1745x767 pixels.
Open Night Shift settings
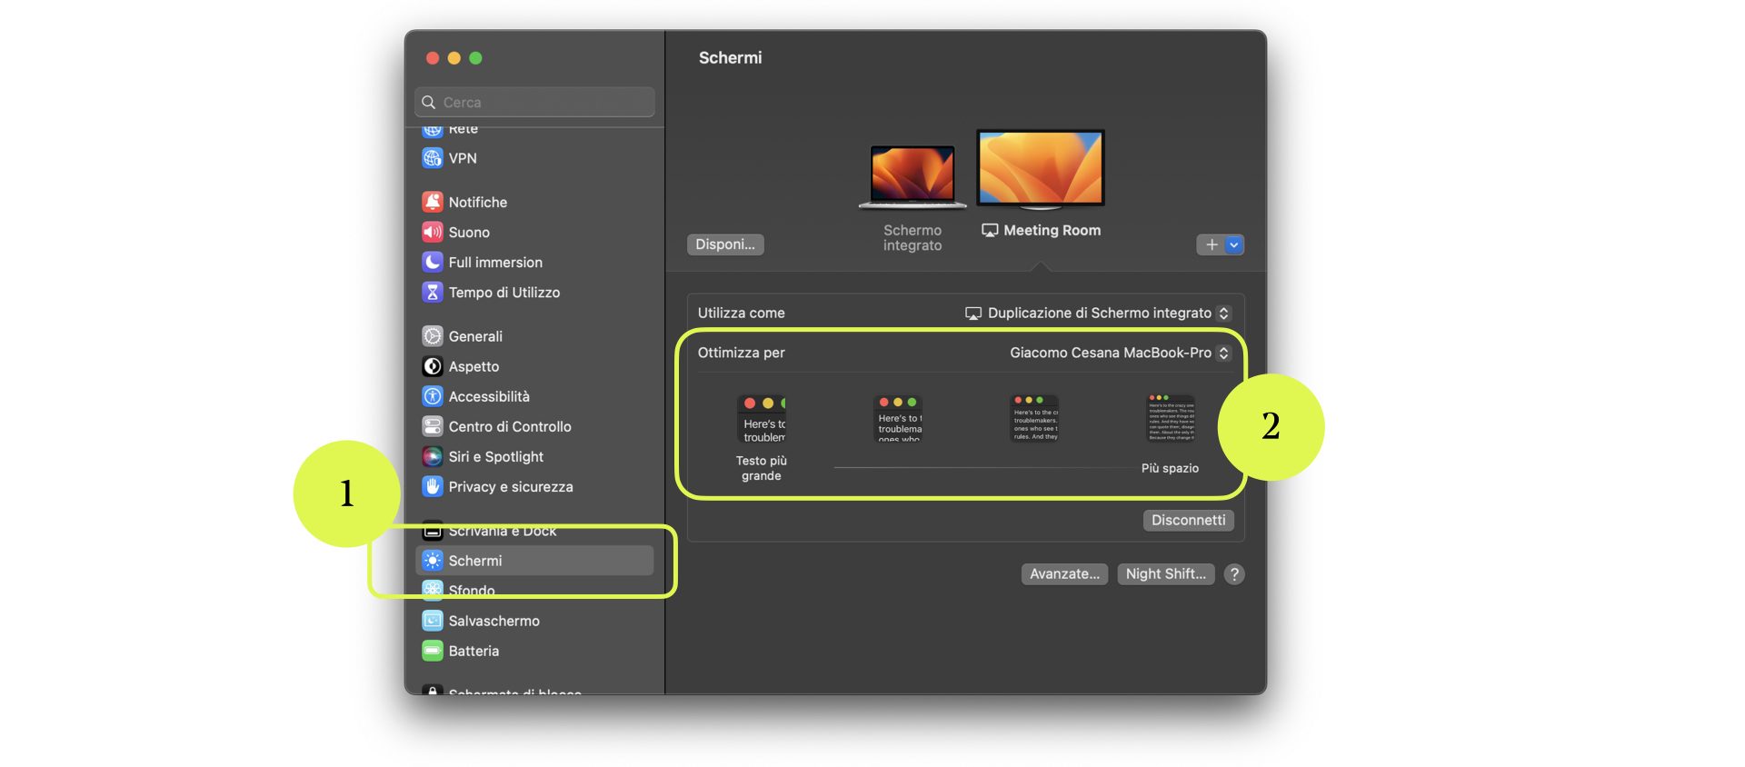point(1165,573)
